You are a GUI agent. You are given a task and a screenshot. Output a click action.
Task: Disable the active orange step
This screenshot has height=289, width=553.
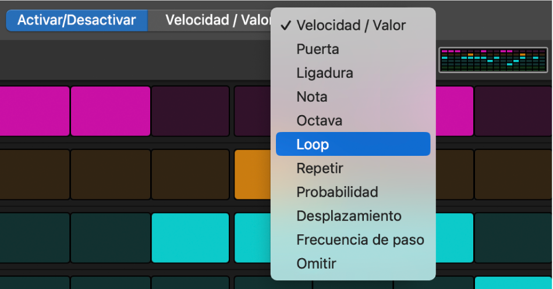pos(251,174)
